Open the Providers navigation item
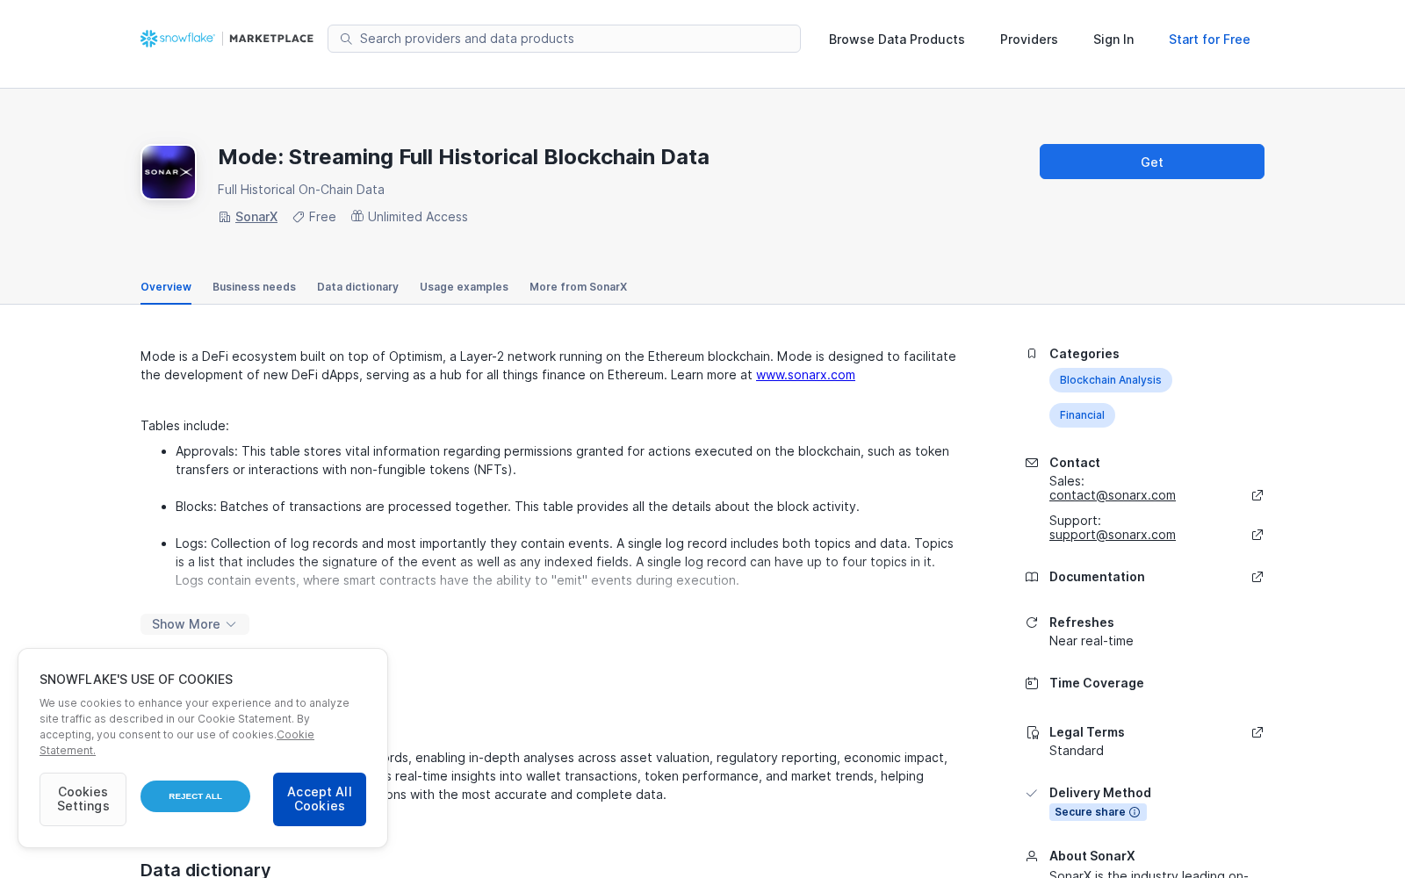This screenshot has width=1405, height=878. tap(1028, 40)
